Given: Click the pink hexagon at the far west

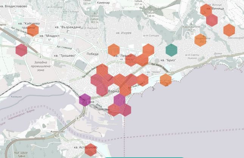Looking at the screenshot, I should [21, 50].
